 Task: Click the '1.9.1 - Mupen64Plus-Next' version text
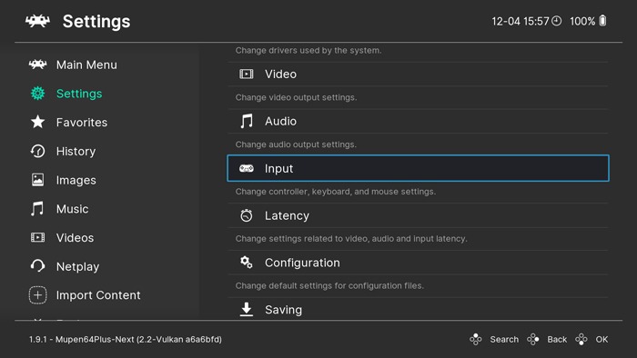126,339
